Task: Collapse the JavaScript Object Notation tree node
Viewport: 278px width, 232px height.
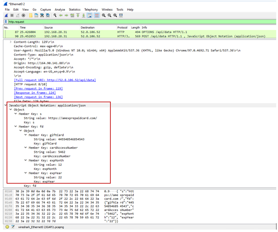Action: [x=6, y=105]
